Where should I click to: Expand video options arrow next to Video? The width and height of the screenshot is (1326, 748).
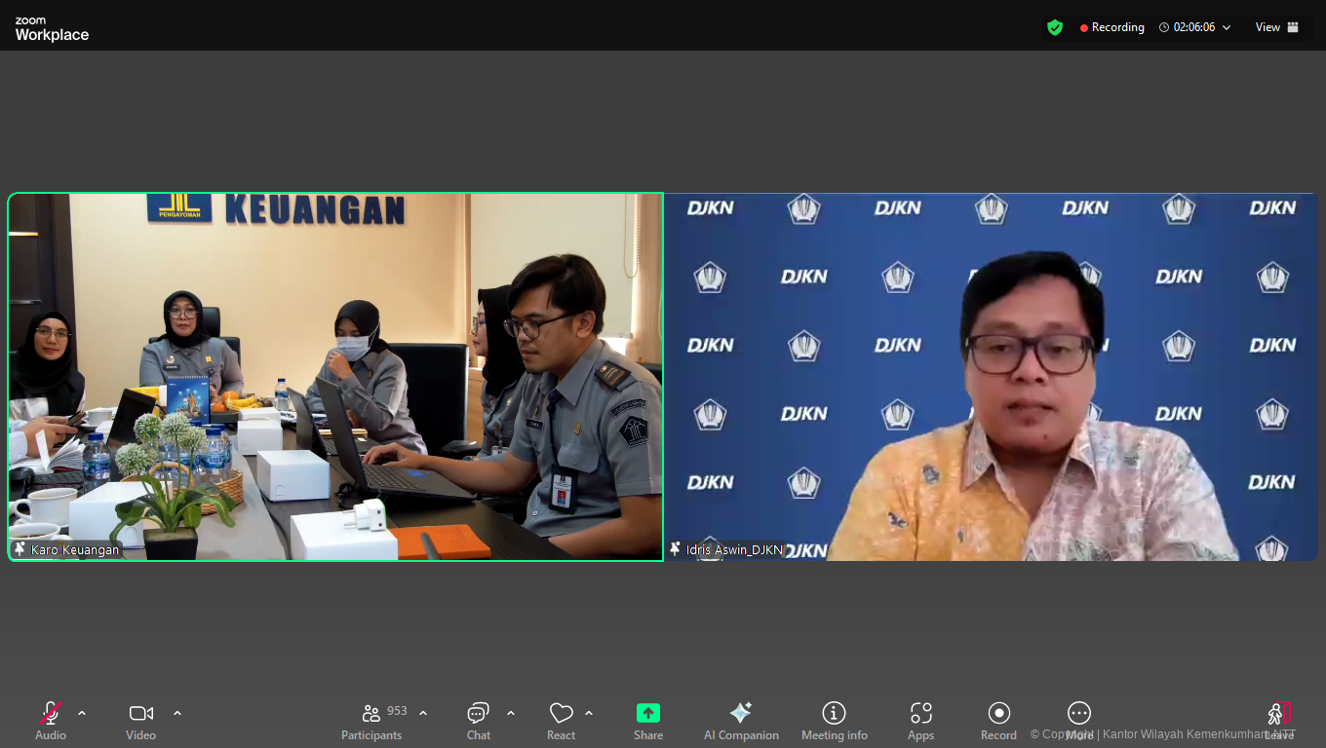[x=177, y=713]
